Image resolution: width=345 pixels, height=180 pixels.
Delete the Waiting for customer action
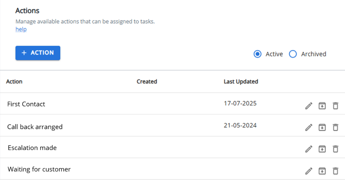pos(335,171)
